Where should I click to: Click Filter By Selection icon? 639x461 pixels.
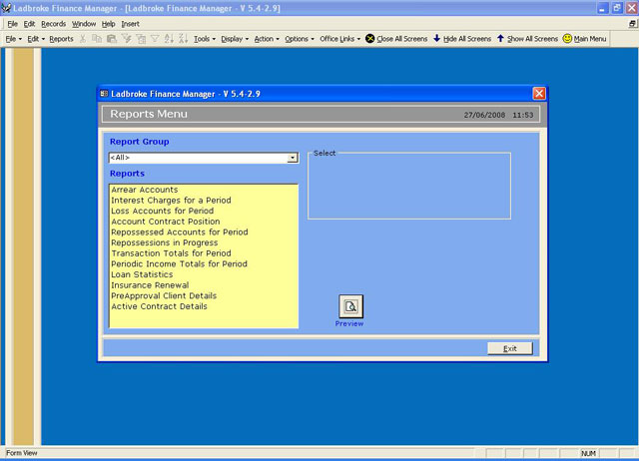pyautogui.click(x=127, y=39)
